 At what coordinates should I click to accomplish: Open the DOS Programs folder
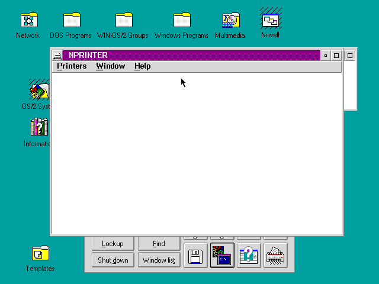(x=72, y=20)
